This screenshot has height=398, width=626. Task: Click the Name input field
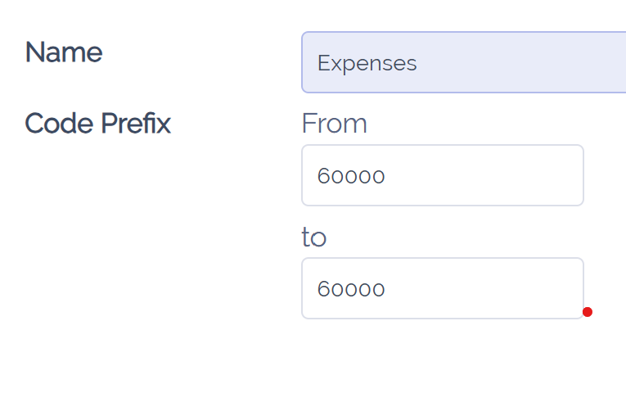[463, 62]
